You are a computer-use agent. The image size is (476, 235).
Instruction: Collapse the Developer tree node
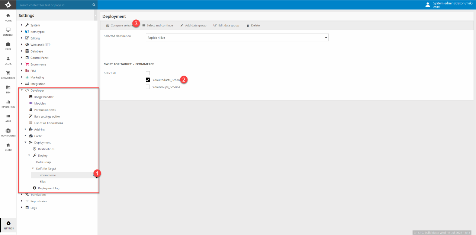click(x=22, y=90)
